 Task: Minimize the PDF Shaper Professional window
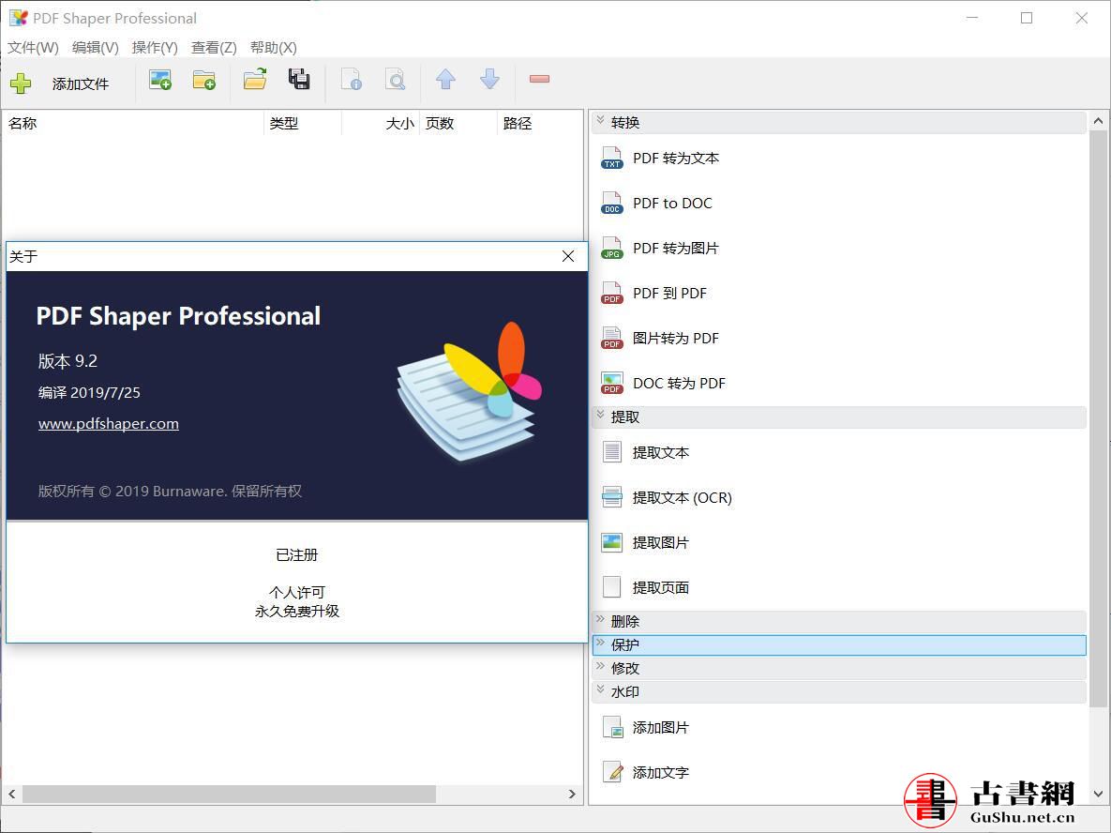tap(972, 18)
